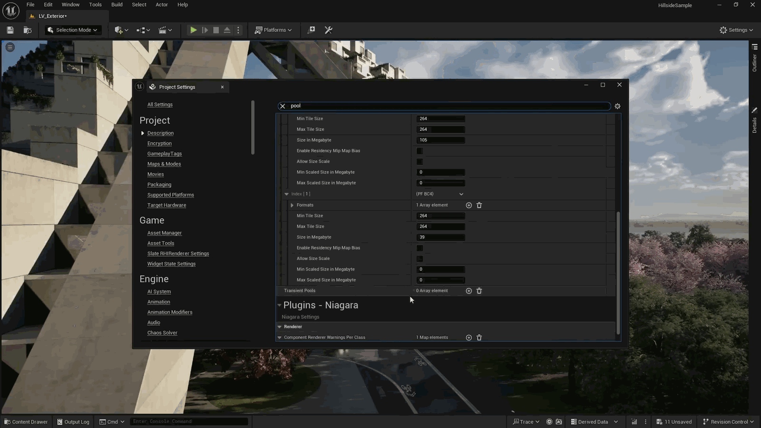The height and width of the screenshot is (428, 761).
Task: Open the Cinematics clapperboard dropdown
Action: [165, 30]
